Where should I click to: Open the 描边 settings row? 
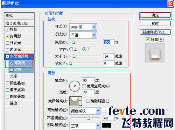pos(19,103)
